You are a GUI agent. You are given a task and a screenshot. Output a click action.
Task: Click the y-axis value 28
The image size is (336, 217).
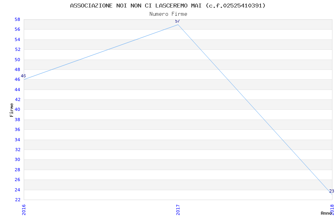click(17, 170)
